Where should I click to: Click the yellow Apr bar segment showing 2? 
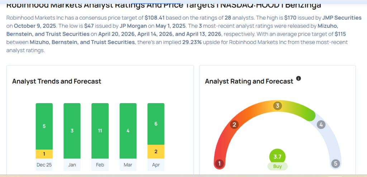click(156, 151)
